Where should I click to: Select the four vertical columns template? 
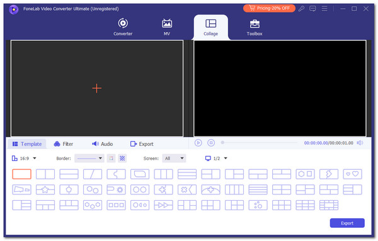click(234, 190)
